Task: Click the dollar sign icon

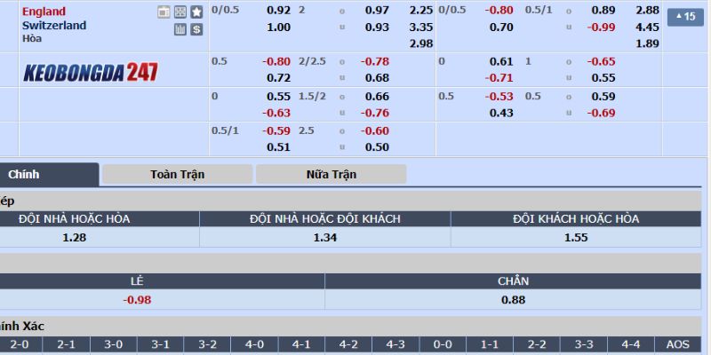Action: click(196, 30)
